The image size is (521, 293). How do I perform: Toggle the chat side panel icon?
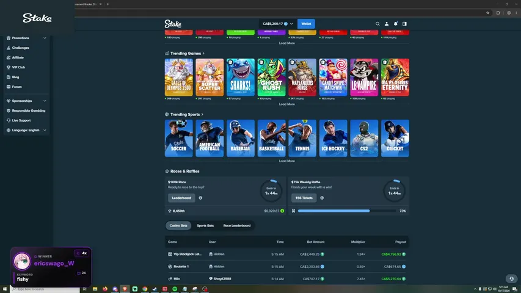[x=404, y=24]
